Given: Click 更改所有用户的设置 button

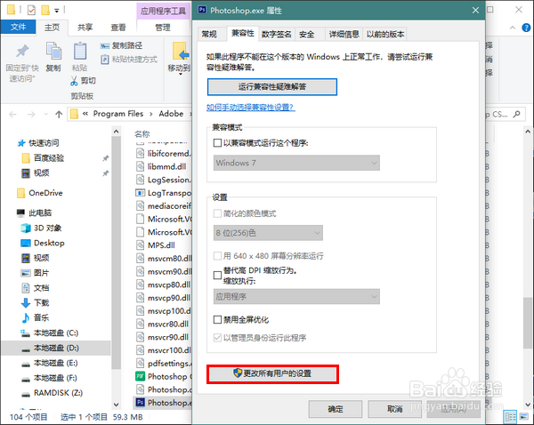Looking at the screenshot, I should click(272, 373).
